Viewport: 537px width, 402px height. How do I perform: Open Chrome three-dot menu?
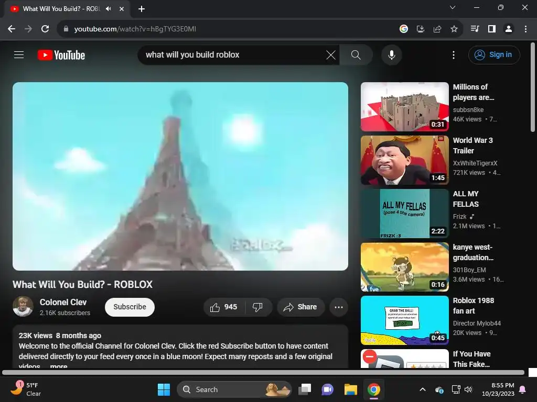(525, 29)
